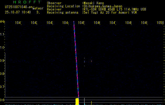The image size is (165, 105).
Task: Click the 1050 time axis label
Action: [160, 23]
